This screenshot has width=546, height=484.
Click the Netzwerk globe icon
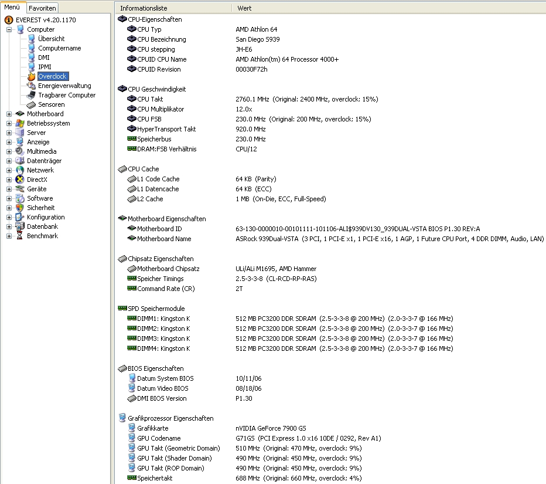[x=20, y=170]
